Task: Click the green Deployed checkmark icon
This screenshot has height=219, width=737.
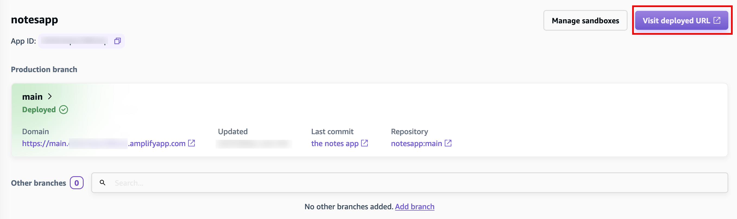Action: 64,110
